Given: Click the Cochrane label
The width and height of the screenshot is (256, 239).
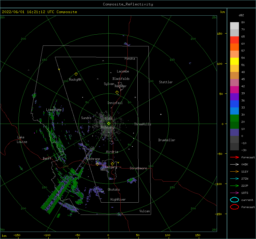Looking at the screenshot, I should [x=93, y=159].
